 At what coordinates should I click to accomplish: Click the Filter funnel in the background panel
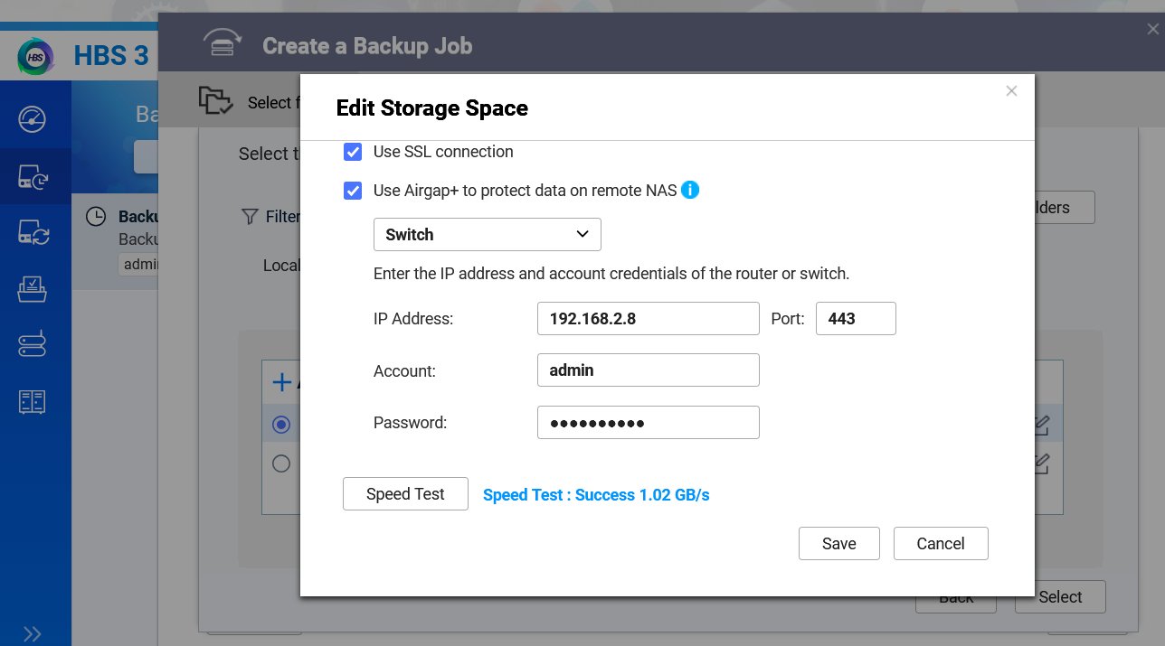click(251, 217)
